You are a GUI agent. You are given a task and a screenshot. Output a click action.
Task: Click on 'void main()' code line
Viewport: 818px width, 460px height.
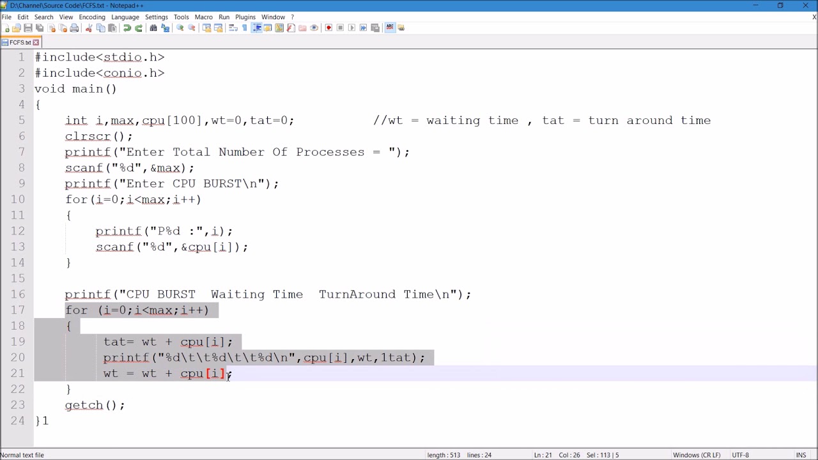point(75,89)
